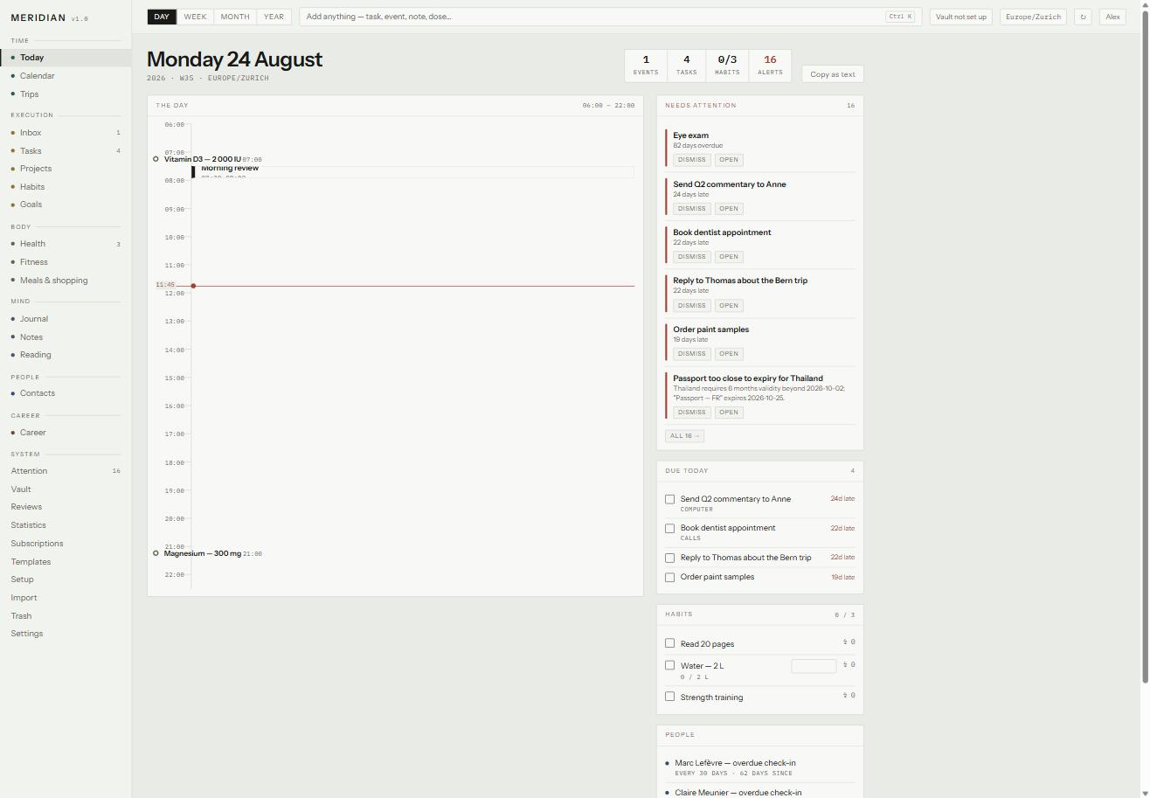The width and height of the screenshot is (1150, 798).
Task: Check the Read 20 pages habit
Action: 670,643
